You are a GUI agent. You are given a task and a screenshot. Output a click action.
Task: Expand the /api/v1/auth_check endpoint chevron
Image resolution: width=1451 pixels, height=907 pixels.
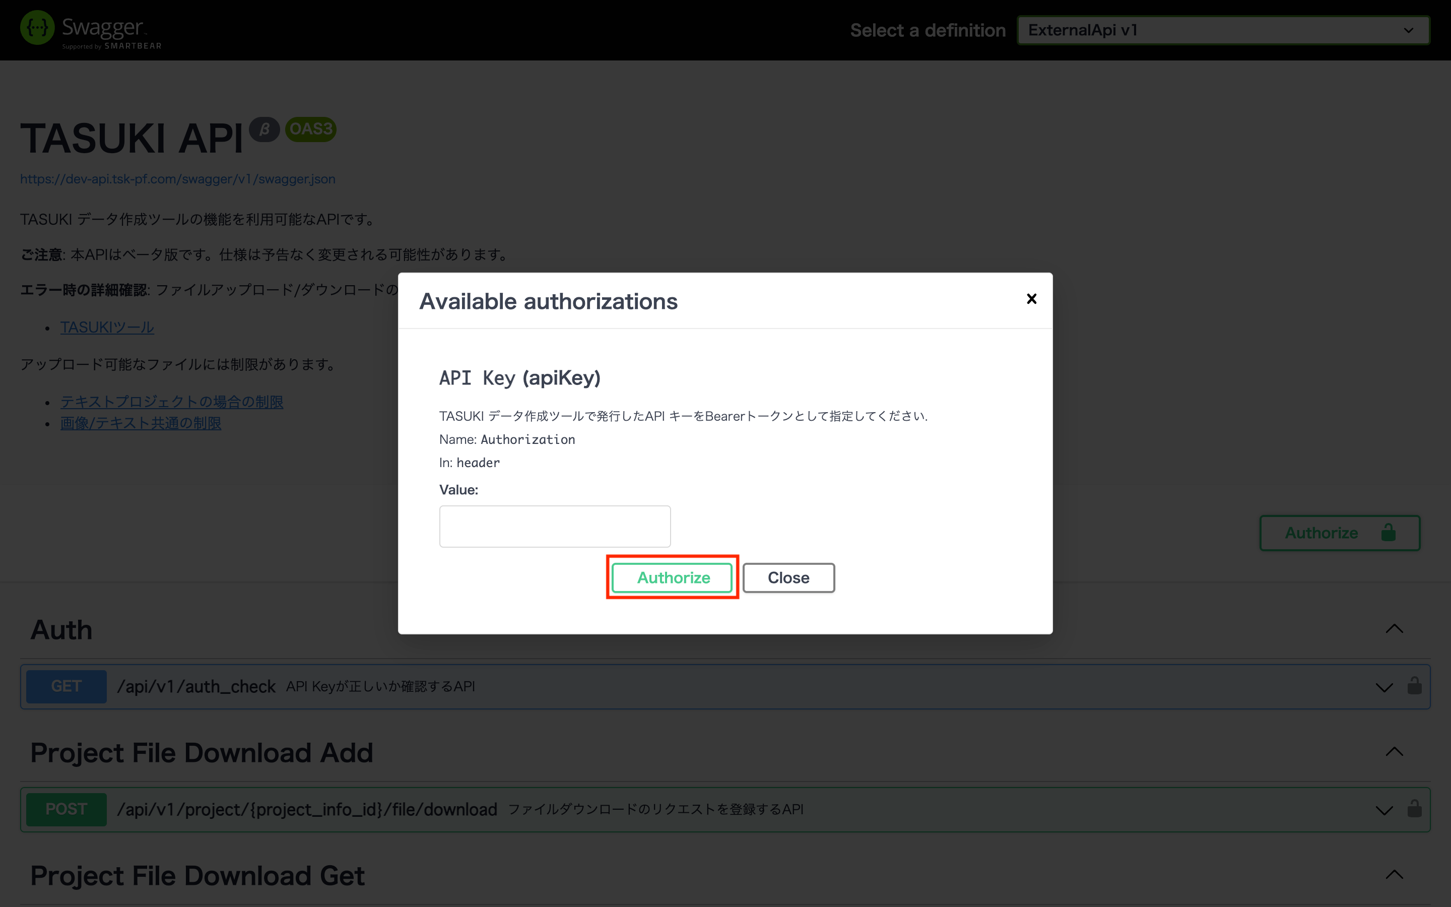[x=1384, y=687]
